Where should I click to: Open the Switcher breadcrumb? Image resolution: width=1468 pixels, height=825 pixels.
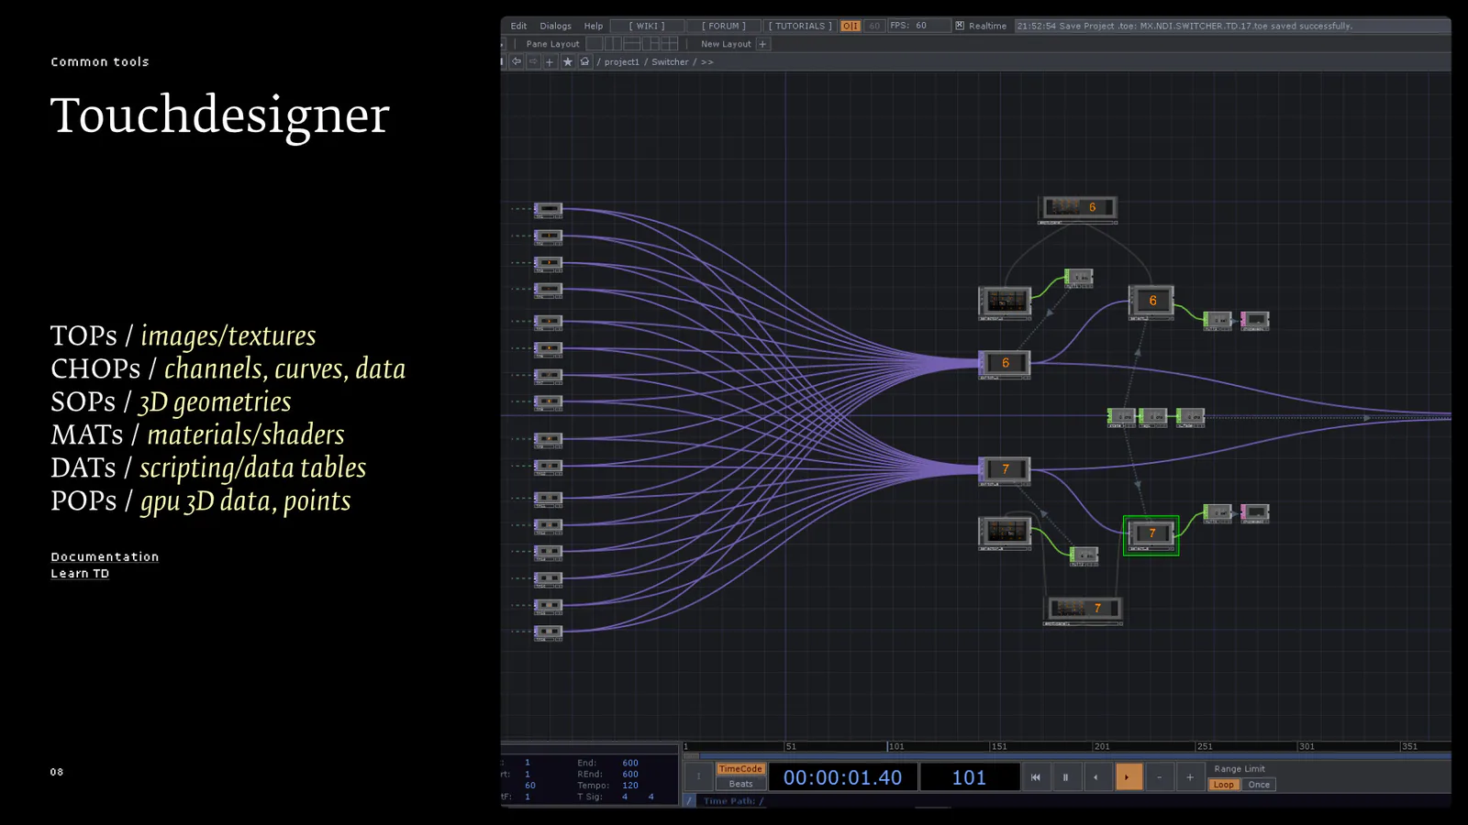[x=670, y=62]
